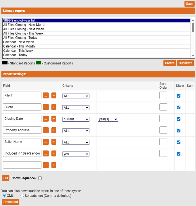The image size is (196, 206).
Task: Click Sort Order box for File #
Action: click(x=163, y=95)
